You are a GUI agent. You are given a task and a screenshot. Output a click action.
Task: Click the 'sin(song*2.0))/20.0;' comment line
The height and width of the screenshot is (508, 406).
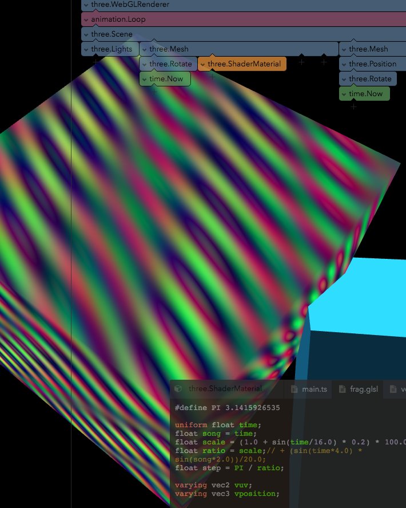click(220, 459)
